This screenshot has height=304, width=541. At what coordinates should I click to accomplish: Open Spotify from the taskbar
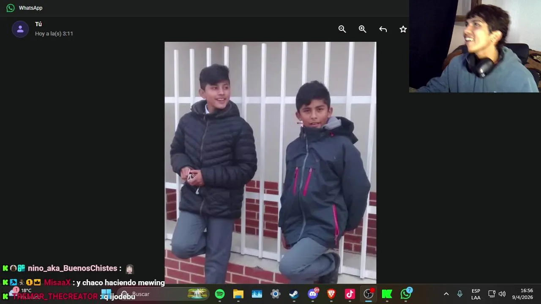pos(220,294)
